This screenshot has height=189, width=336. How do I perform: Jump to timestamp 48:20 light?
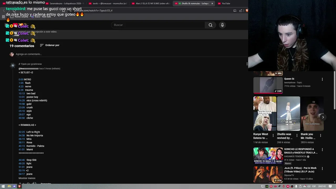point(22,164)
